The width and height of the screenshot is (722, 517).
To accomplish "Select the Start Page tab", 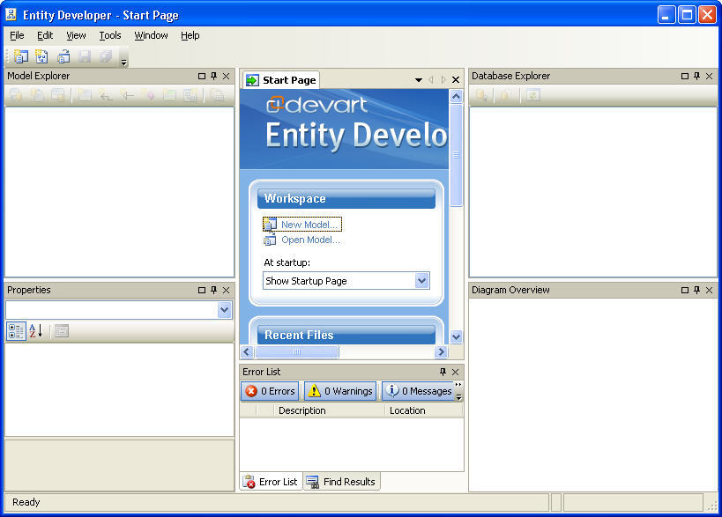I will [281, 80].
